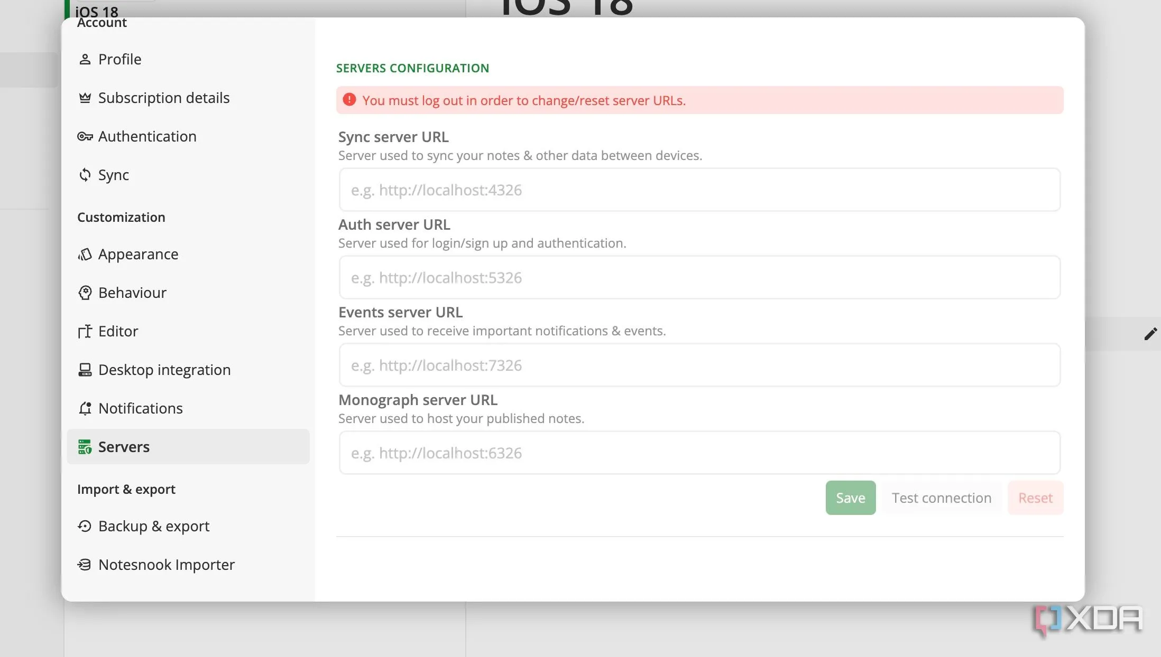The image size is (1161, 657).
Task: Focus the Events server URL field
Action: [699, 365]
